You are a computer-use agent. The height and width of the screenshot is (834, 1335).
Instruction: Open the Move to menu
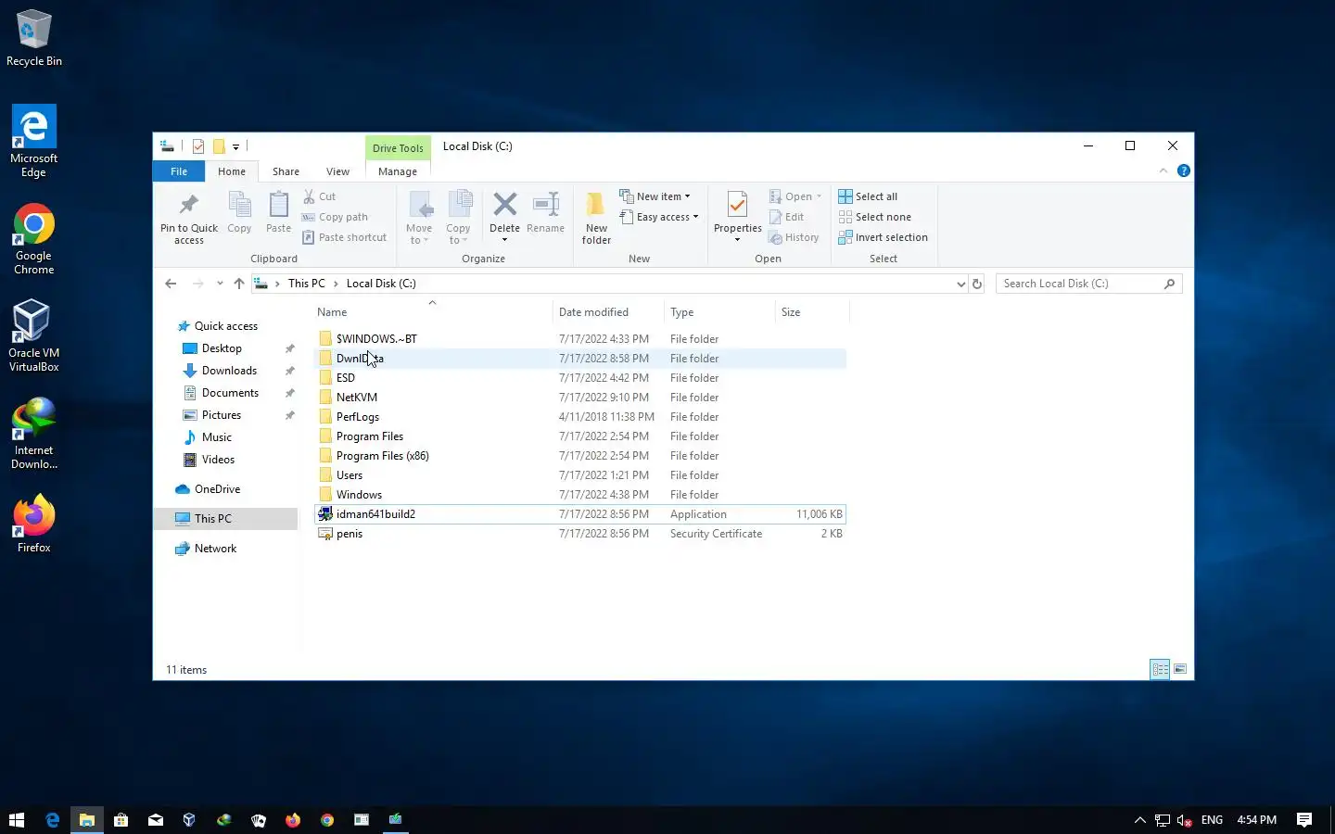(x=419, y=218)
